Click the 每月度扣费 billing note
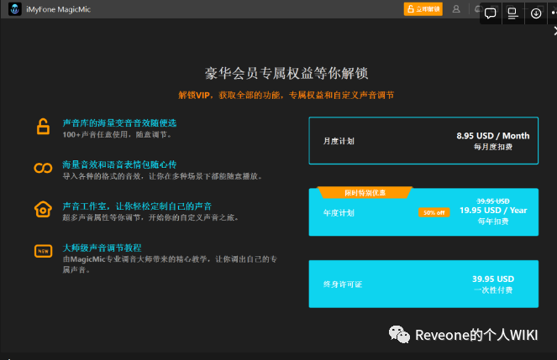557x360 pixels. pyautogui.click(x=492, y=147)
